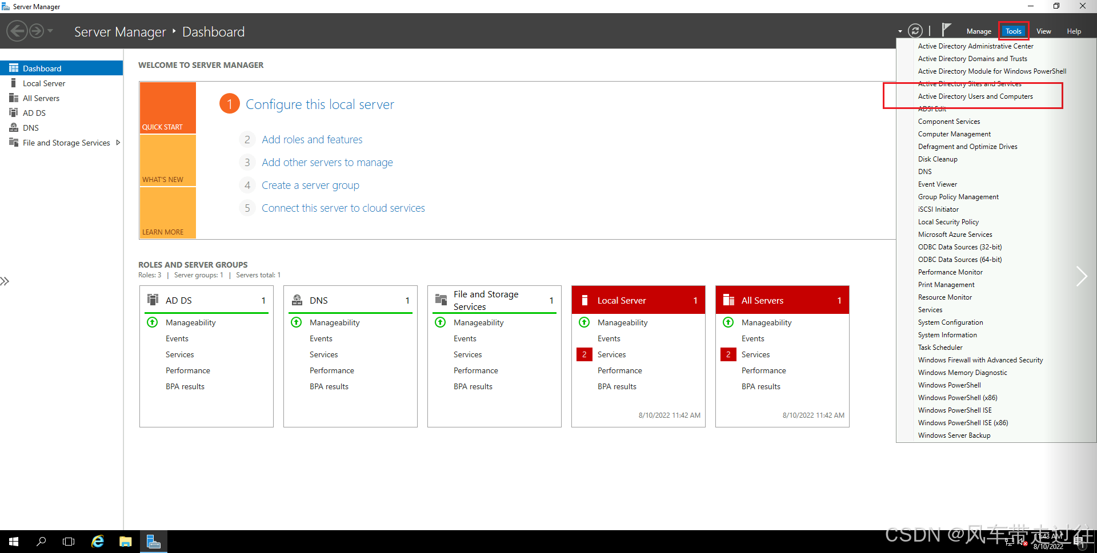The width and height of the screenshot is (1097, 553).
Task: Open Events in the AD DS tile
Action: (x=177, y=338)
